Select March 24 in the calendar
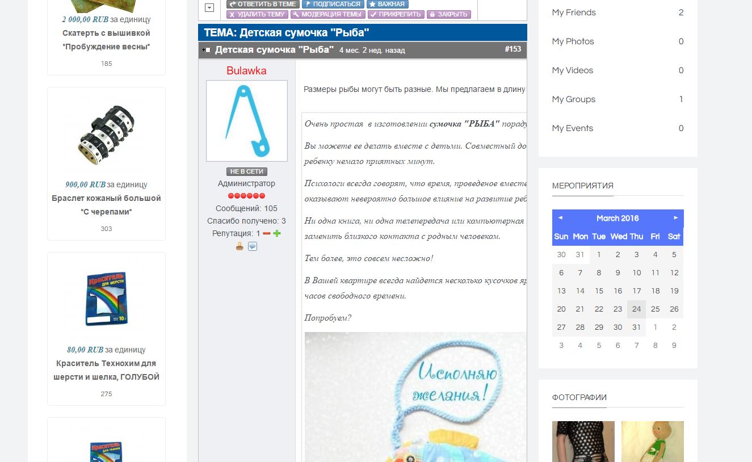This screenshot has width=752, height=462. (636, 309)
